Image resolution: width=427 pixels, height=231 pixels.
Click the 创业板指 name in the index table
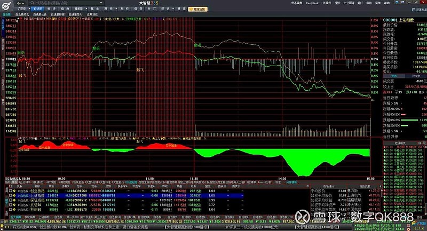click(x=37, y=191)
